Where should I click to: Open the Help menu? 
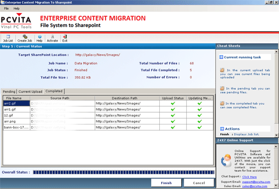click(x=17, y=8)
